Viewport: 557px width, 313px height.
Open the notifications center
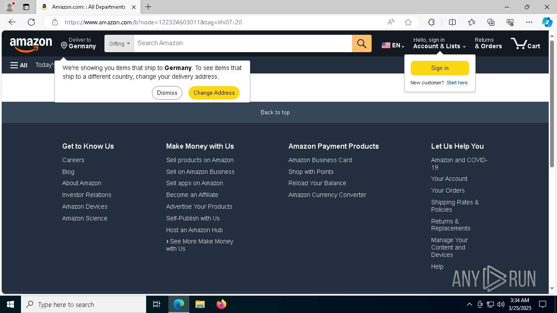point(543,304)
